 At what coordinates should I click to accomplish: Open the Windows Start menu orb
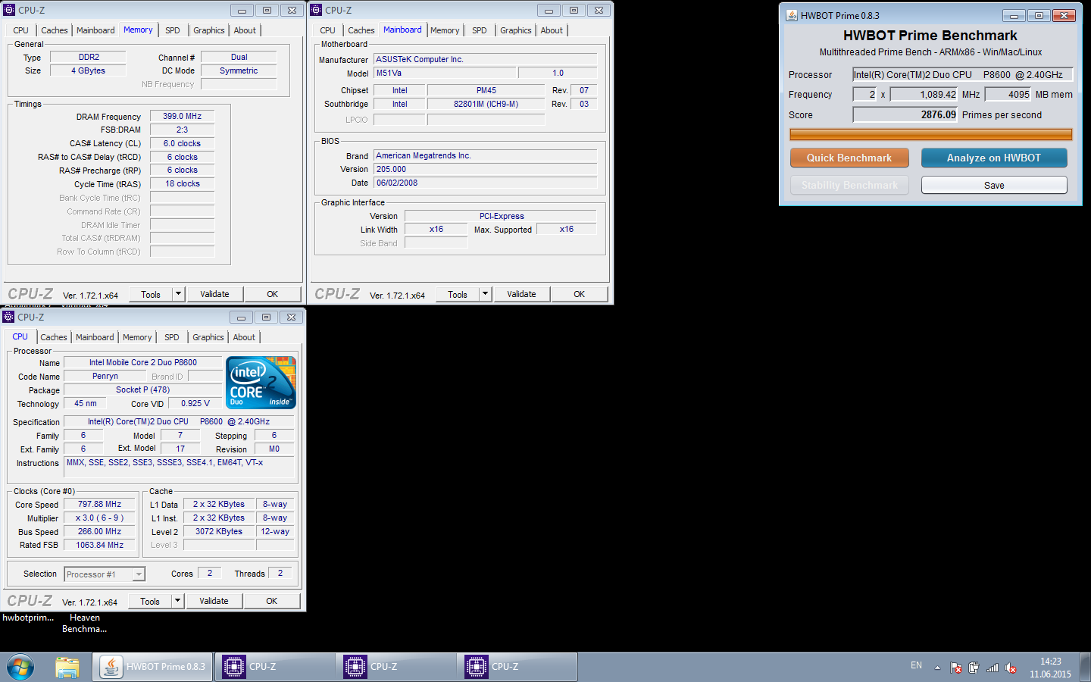pos(20,668)
